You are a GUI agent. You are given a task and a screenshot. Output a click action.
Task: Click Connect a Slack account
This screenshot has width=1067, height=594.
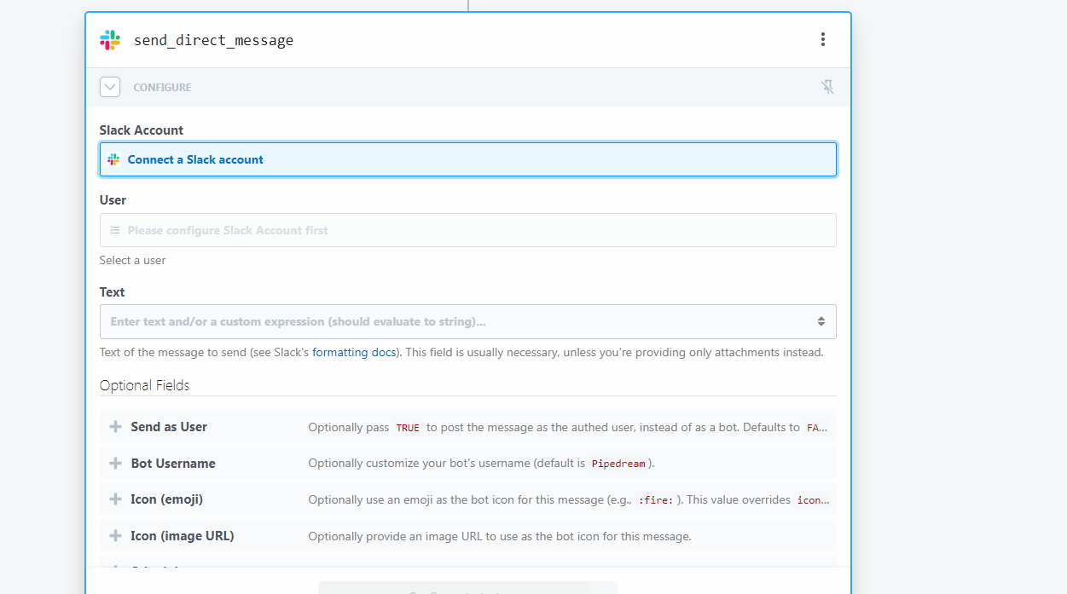tap(195, 159)
